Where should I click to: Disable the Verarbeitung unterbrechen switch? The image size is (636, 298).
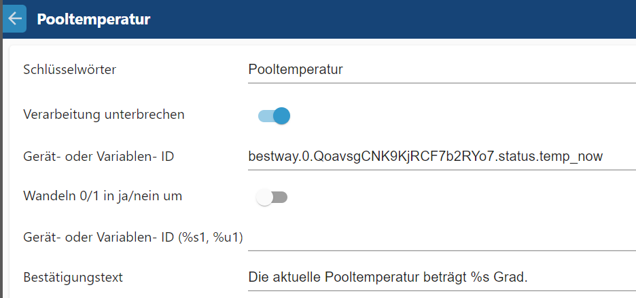[275, 116]
